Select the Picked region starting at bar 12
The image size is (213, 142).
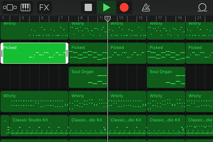pos(127,53)
